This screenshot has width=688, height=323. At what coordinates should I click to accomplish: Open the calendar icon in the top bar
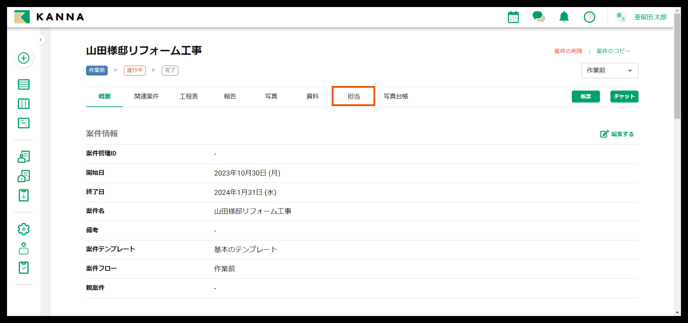pos(513,17)
